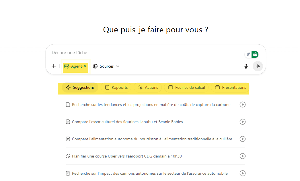The height and width of the screenshot is (181, 300).
Task: Open the Actions category tab
Action: click(148, 87)
